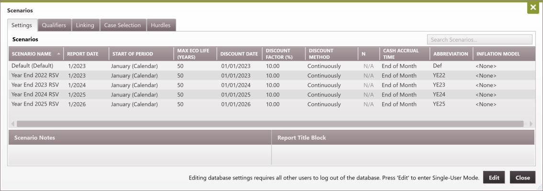The image size is (543, 191).
Task: Open the Linking tab
Action: [85, 25]
